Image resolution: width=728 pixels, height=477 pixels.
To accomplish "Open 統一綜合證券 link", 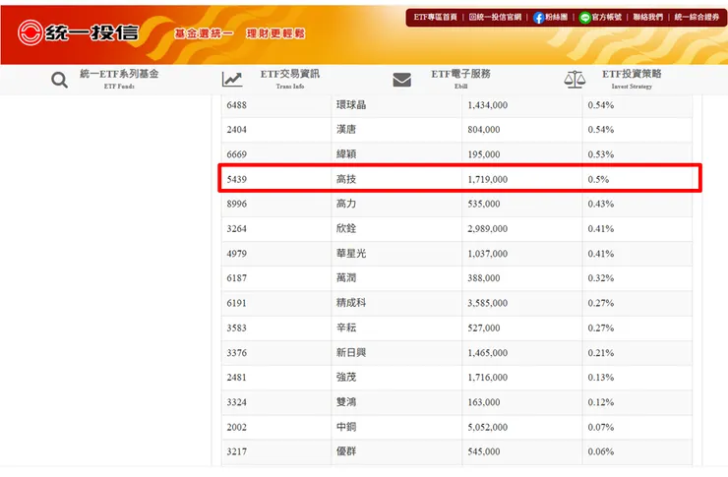I will 697,17.
